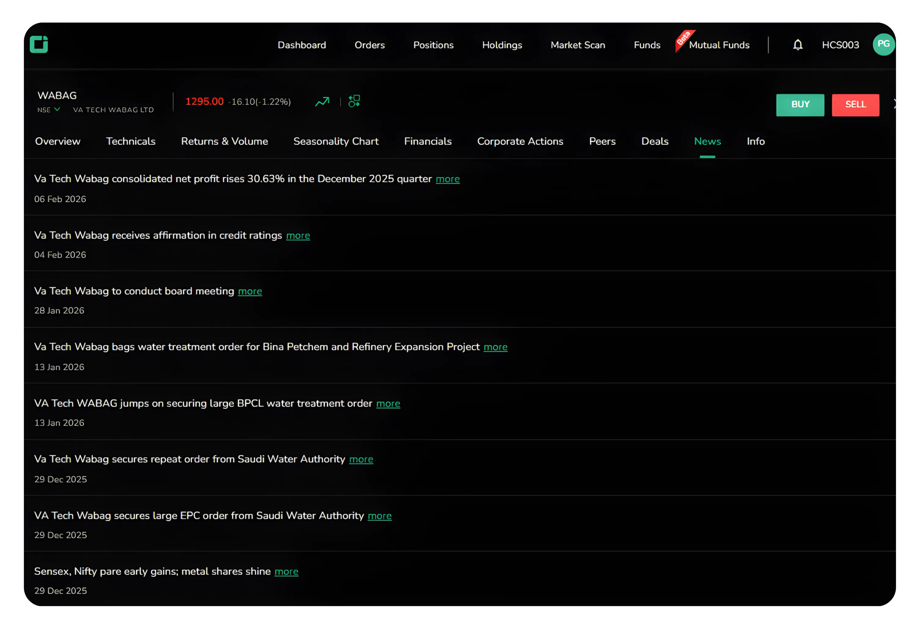Open notifications via the bell icon
This screenshot has height=628, width=922.
pos(797,45)
